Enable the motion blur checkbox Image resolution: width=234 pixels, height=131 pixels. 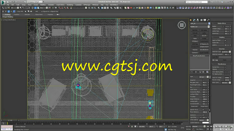click(x=225, y=43)
